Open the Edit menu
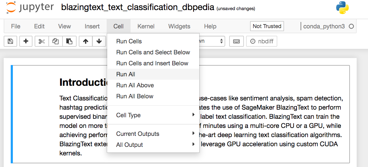The image size is (368, 167). coord(39,26)
